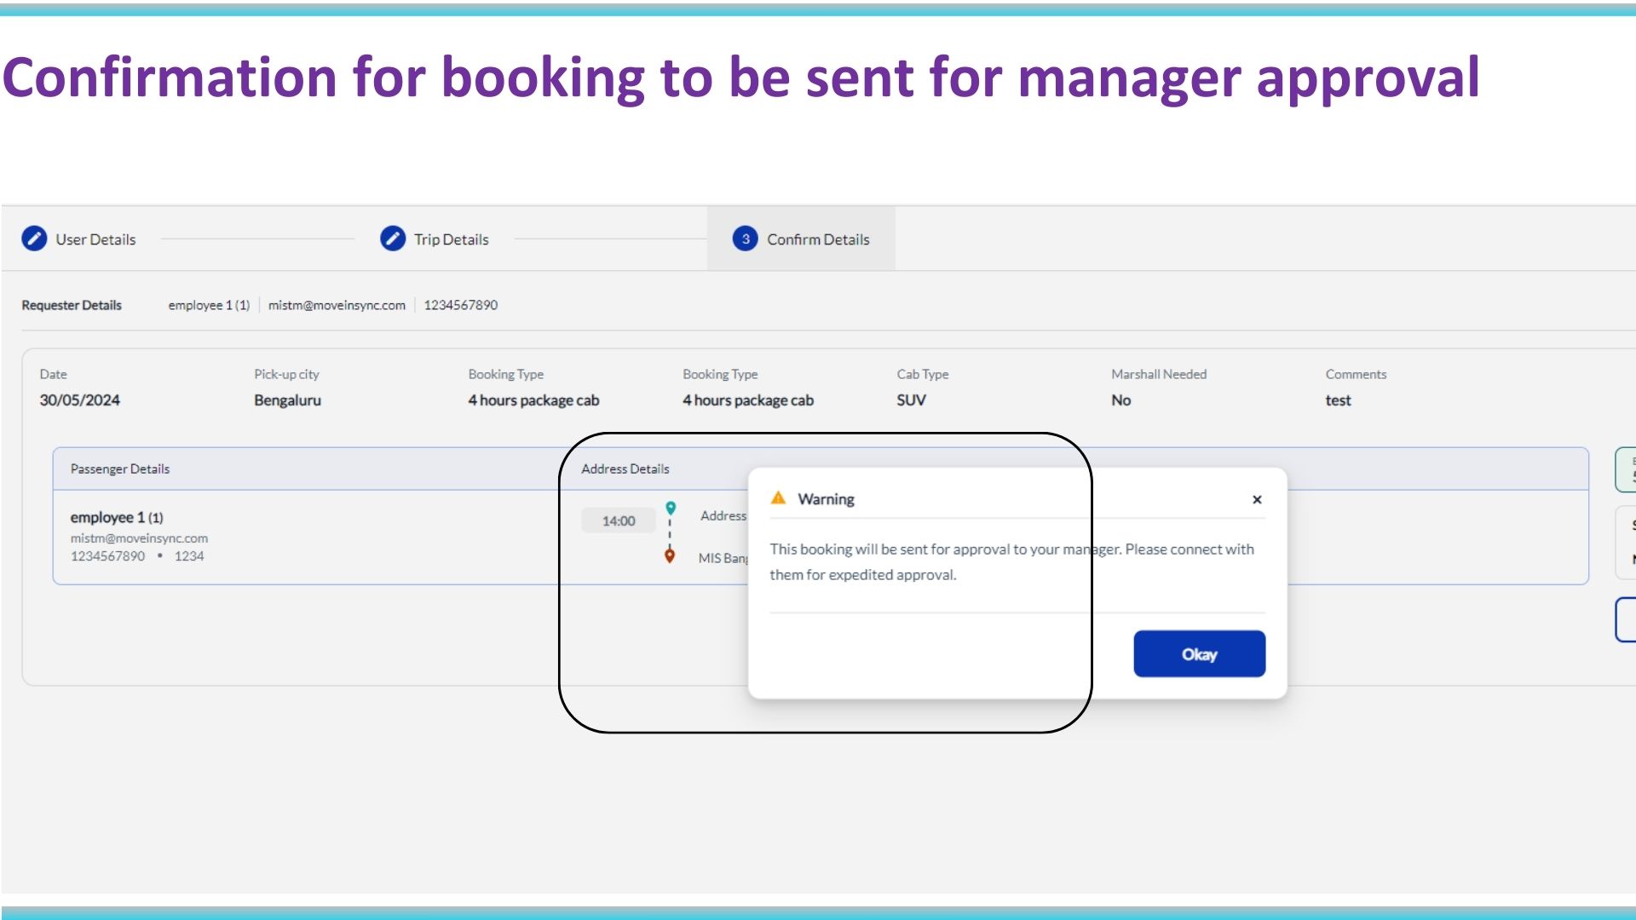Click the teal pickup location pin

click(x=671, y=509)
